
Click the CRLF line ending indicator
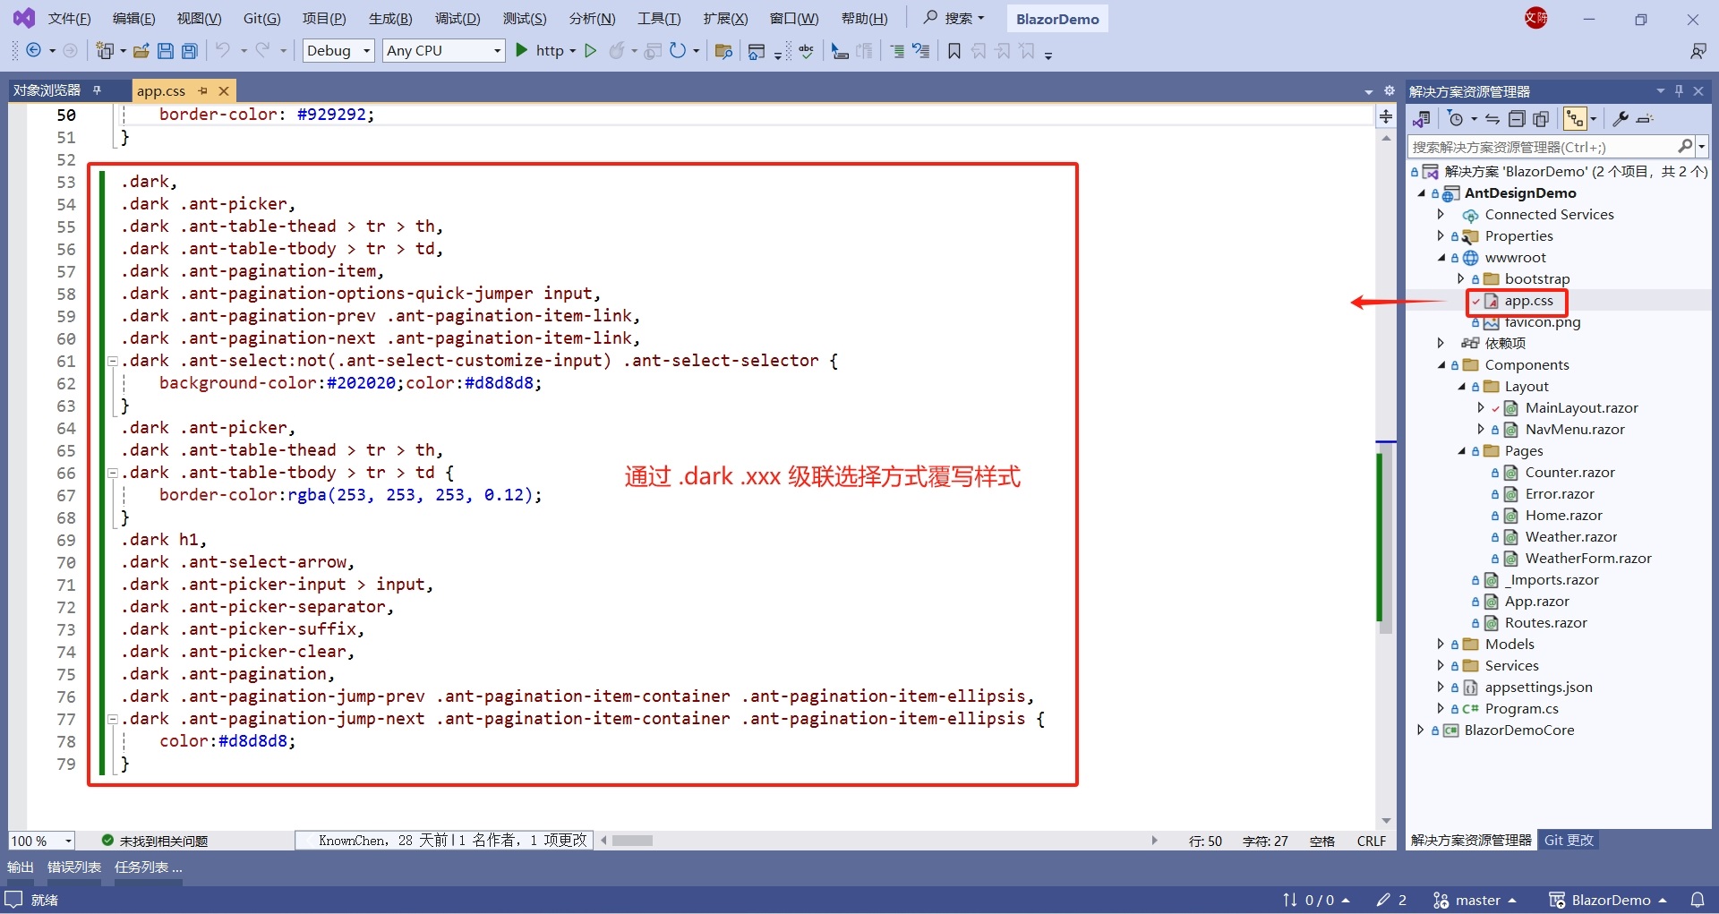pos(1371,841)
